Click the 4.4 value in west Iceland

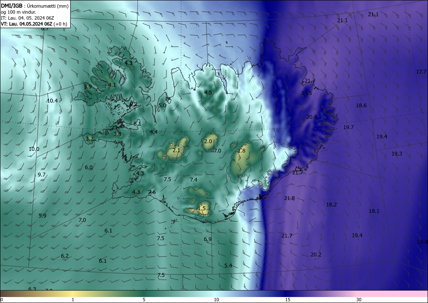(x=154, y=132)
